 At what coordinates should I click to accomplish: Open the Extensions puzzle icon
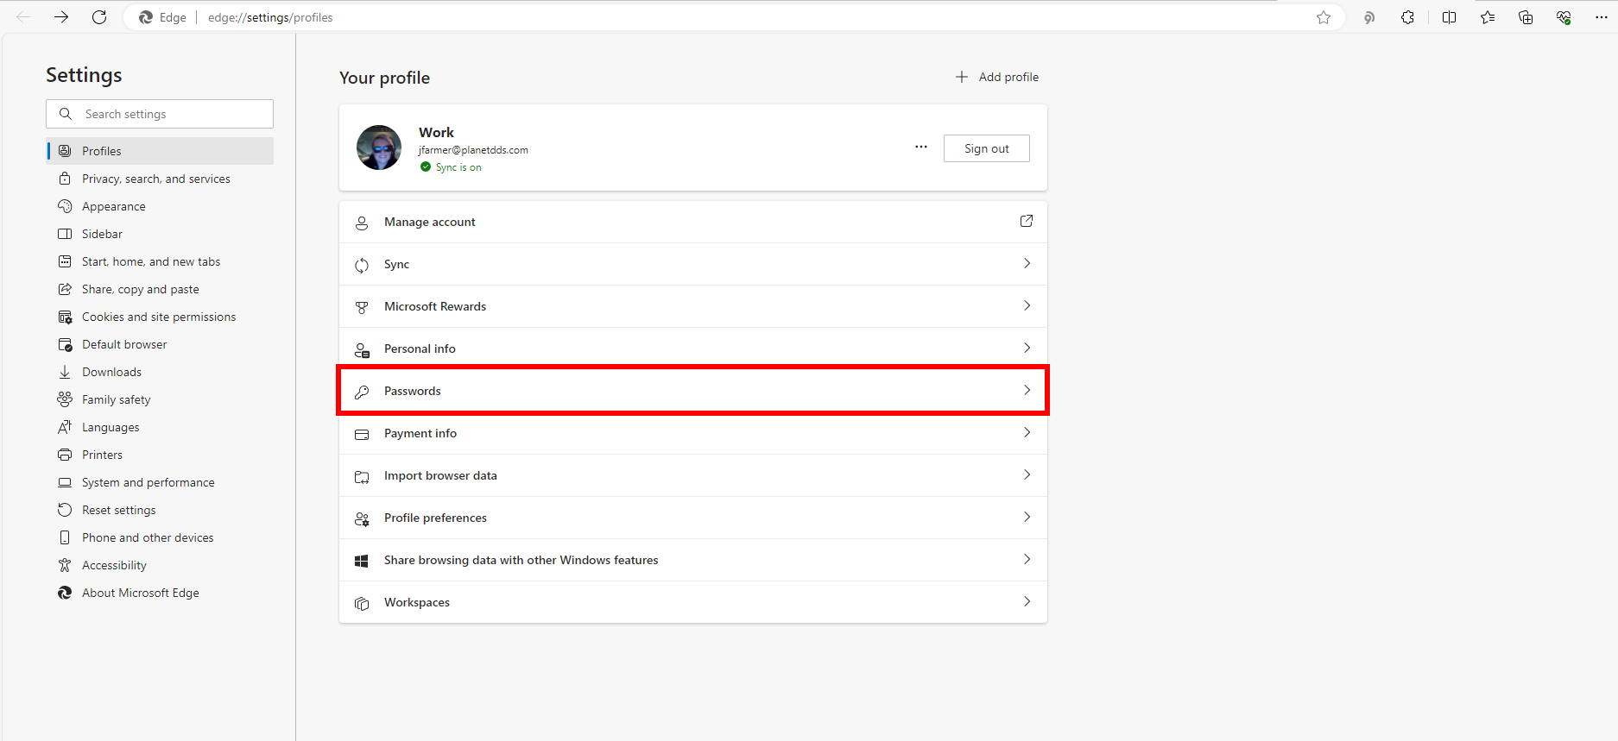[x=1407, y=17]
